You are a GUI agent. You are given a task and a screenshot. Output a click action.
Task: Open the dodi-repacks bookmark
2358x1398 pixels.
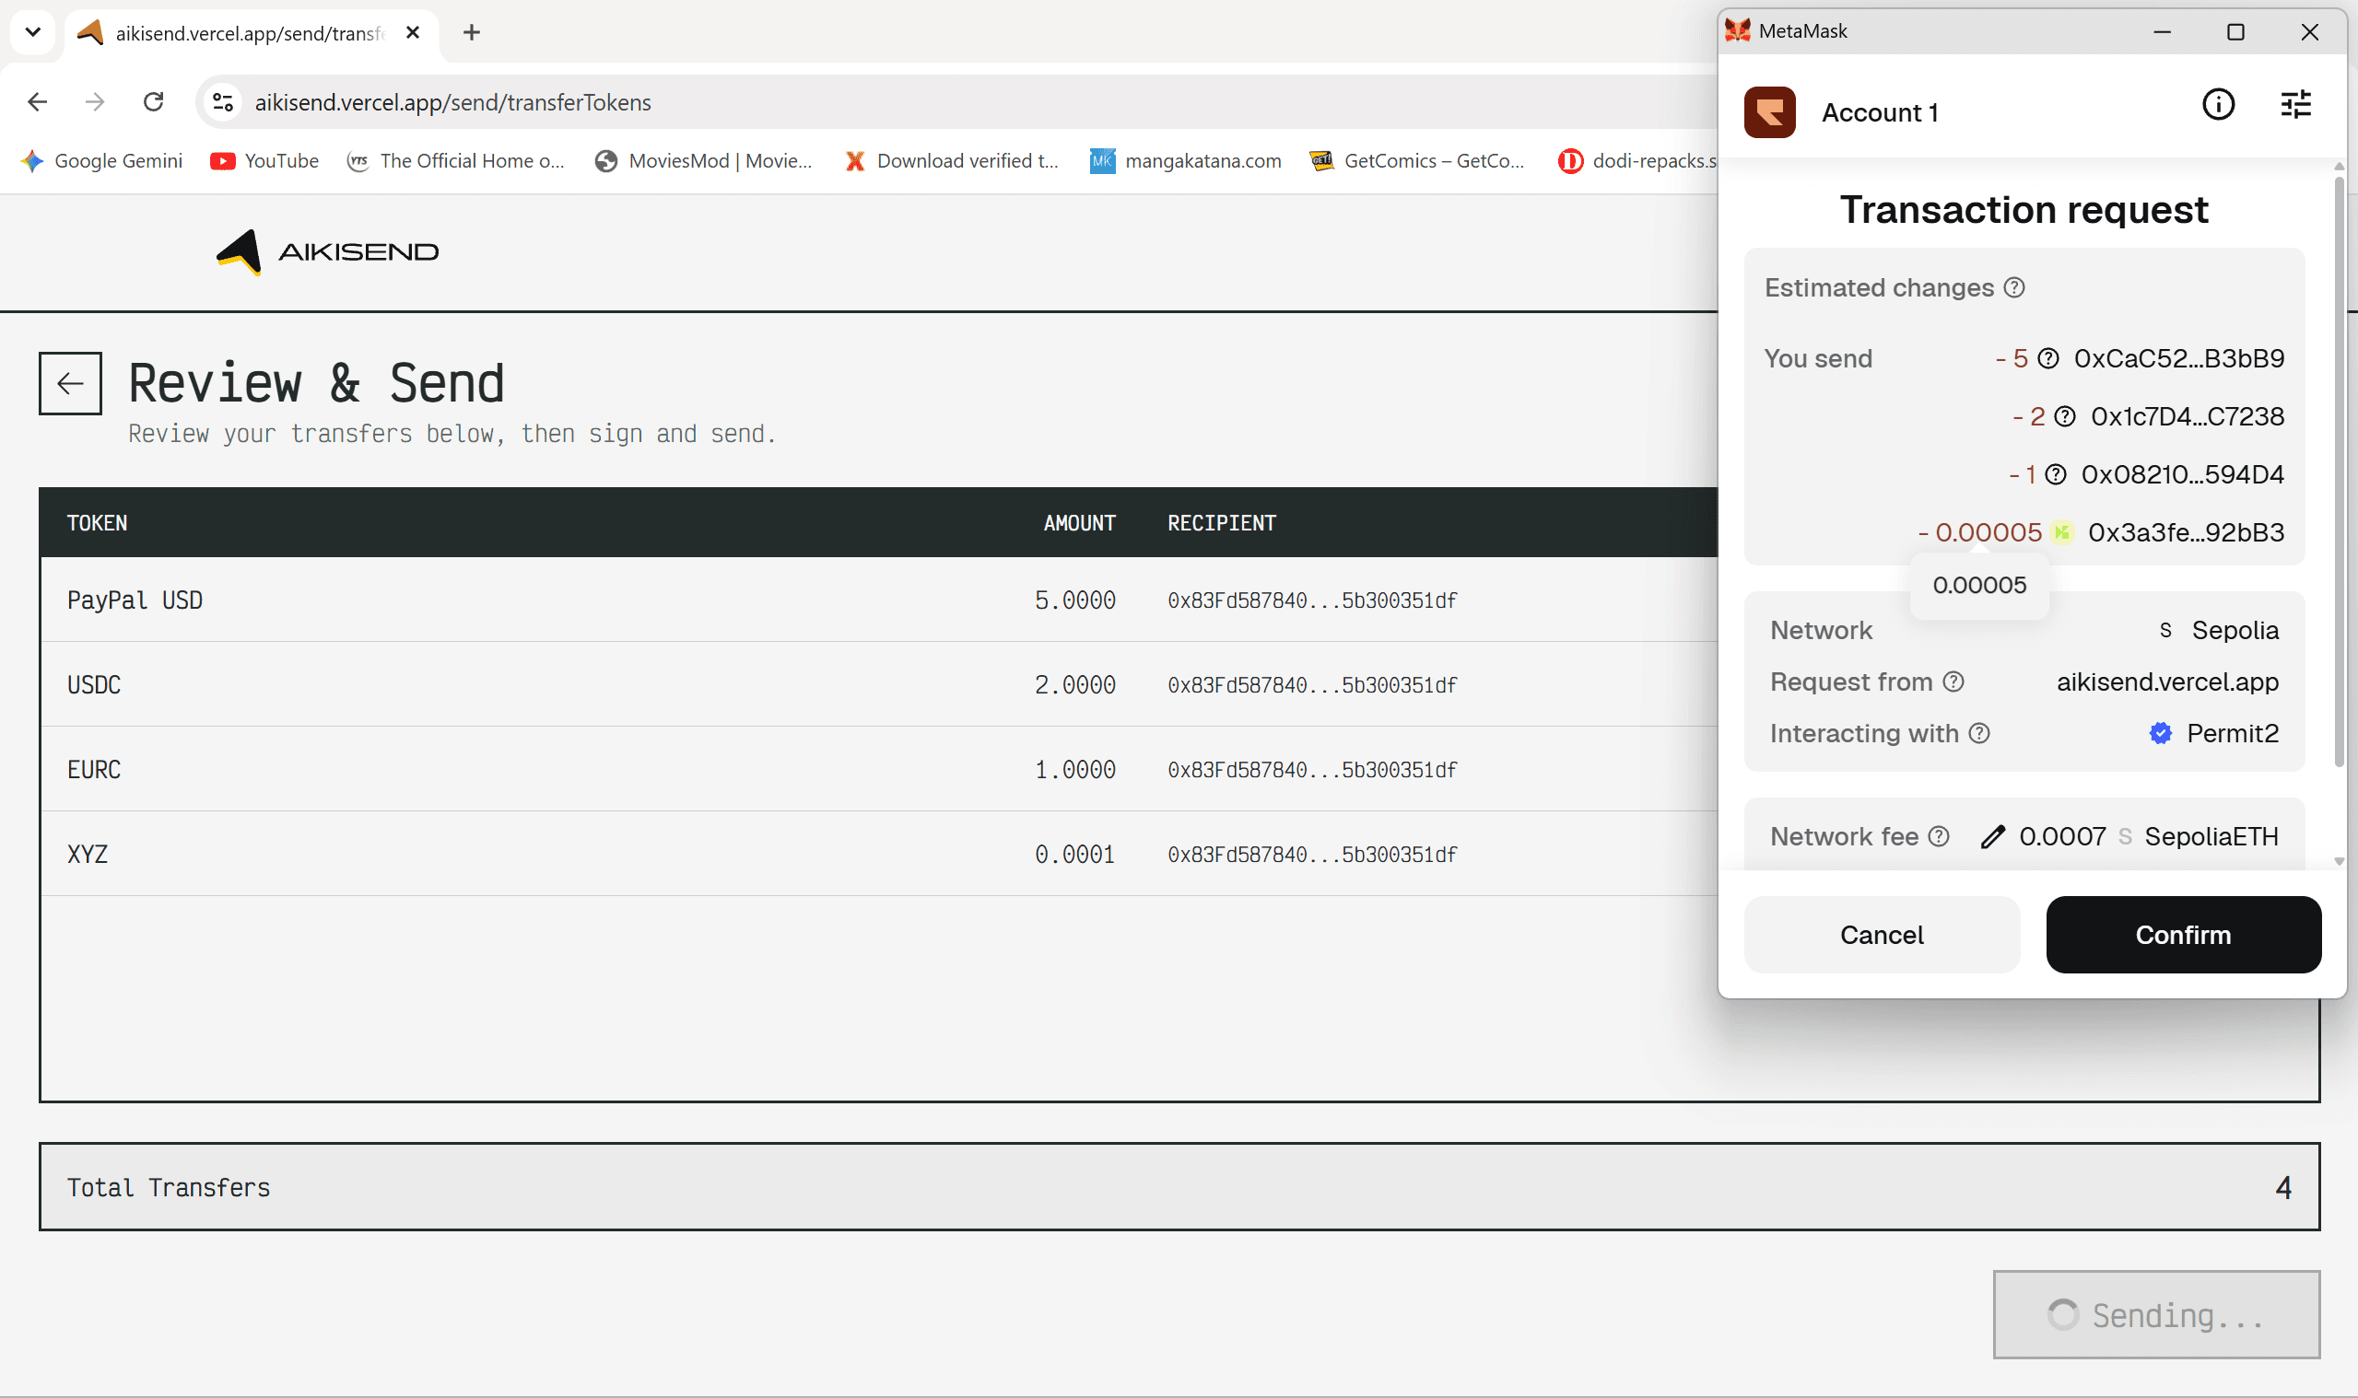coord(1638,161)
